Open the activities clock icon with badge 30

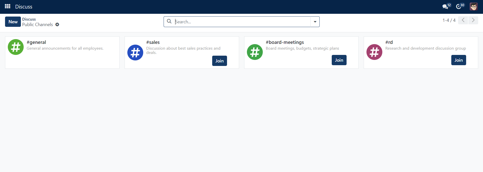(460, 7)
